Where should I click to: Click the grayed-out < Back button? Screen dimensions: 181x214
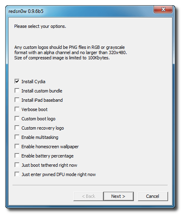tap(88, 196)
